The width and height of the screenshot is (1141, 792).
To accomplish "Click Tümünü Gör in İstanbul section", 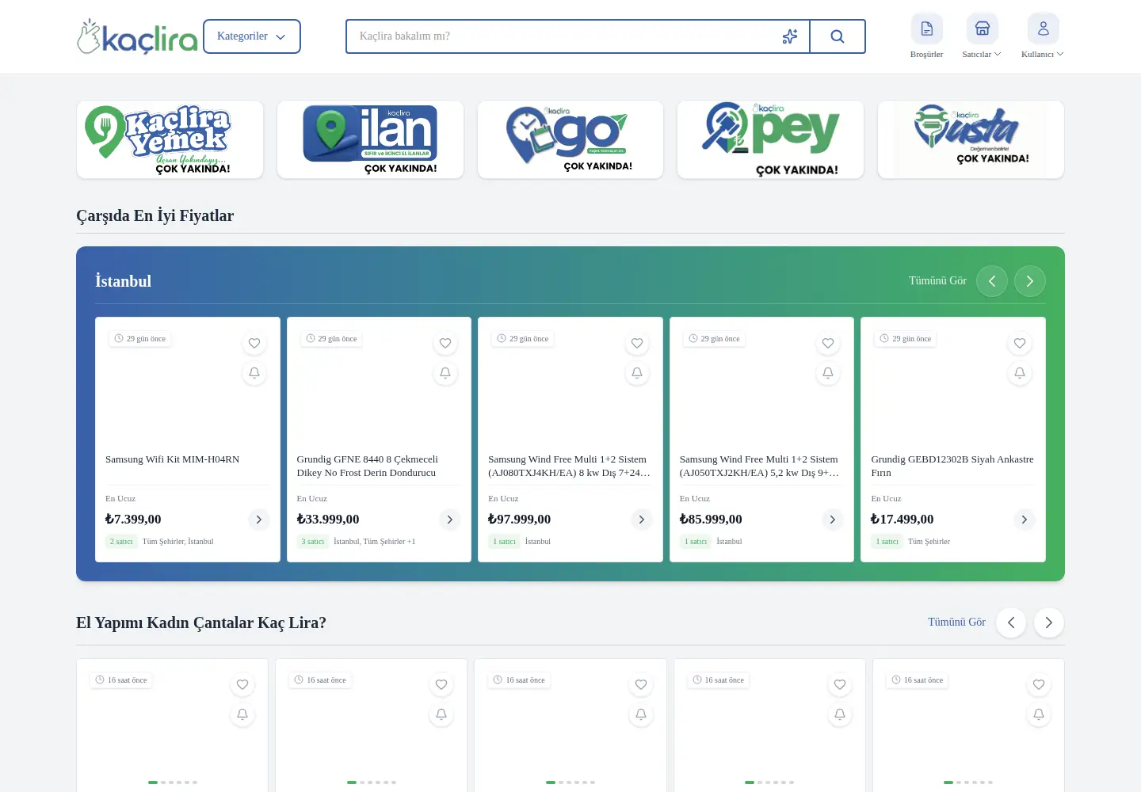I will point(937,281).
